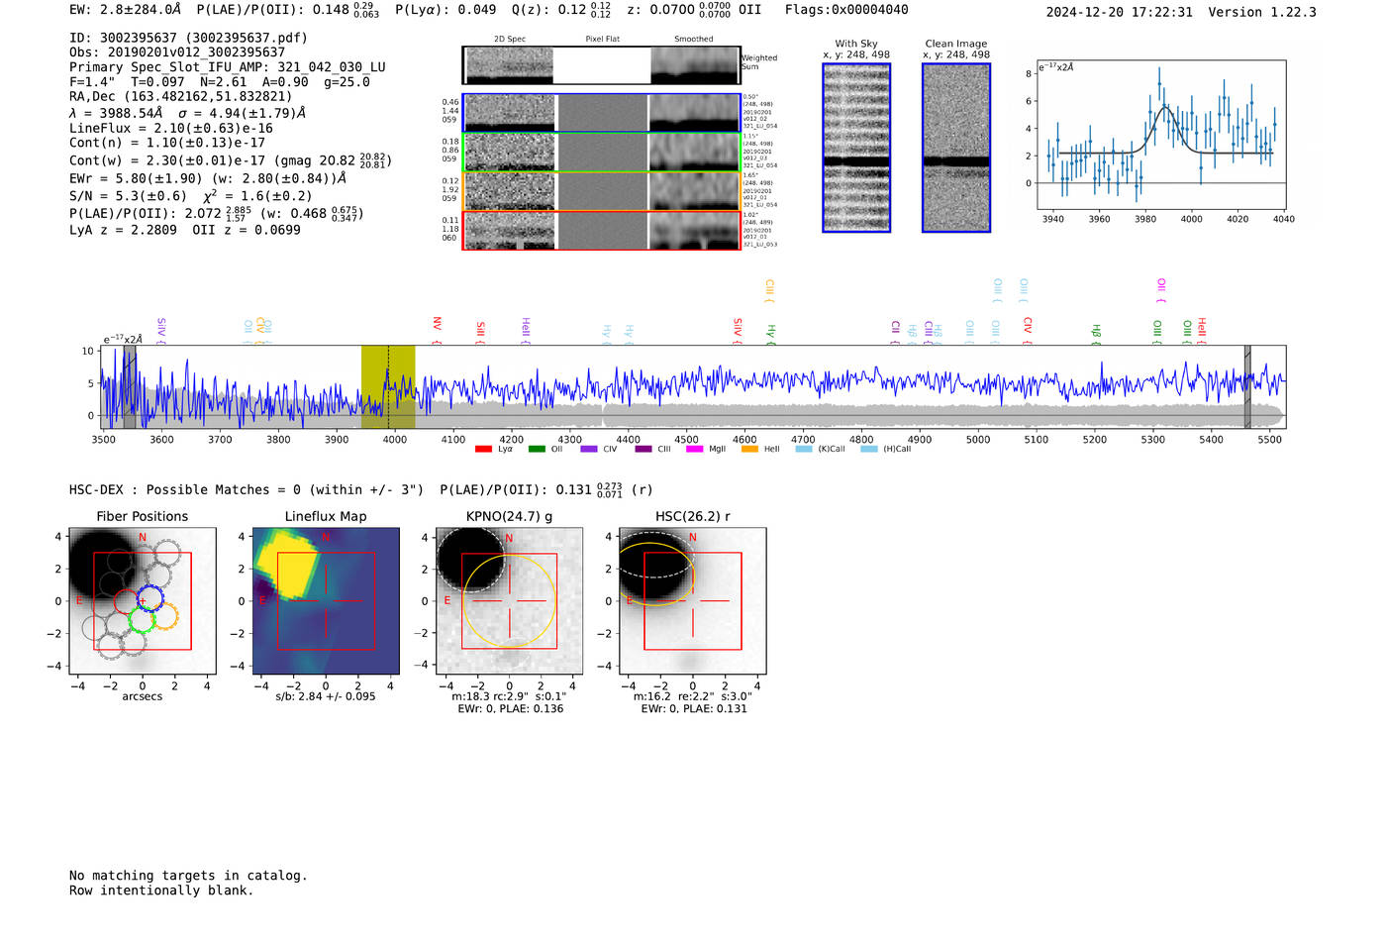Click the blue fiber circle in Fiber Positions
The width and height of the screenshot is (1386, 944).
(149, 597)
